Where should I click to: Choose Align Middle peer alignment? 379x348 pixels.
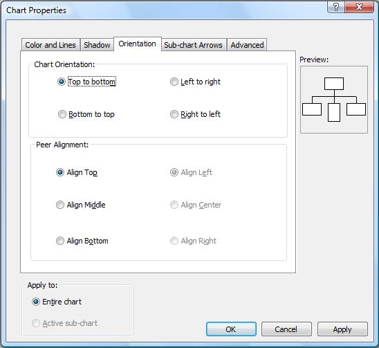[x=80, y=205]
